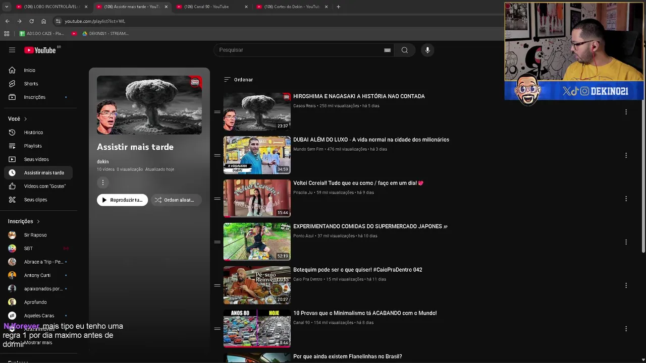The width and height of the screenshot is (646, 363).
Task: Click Ordem aleatória shuffle button
Action: (x=176, y=200)
